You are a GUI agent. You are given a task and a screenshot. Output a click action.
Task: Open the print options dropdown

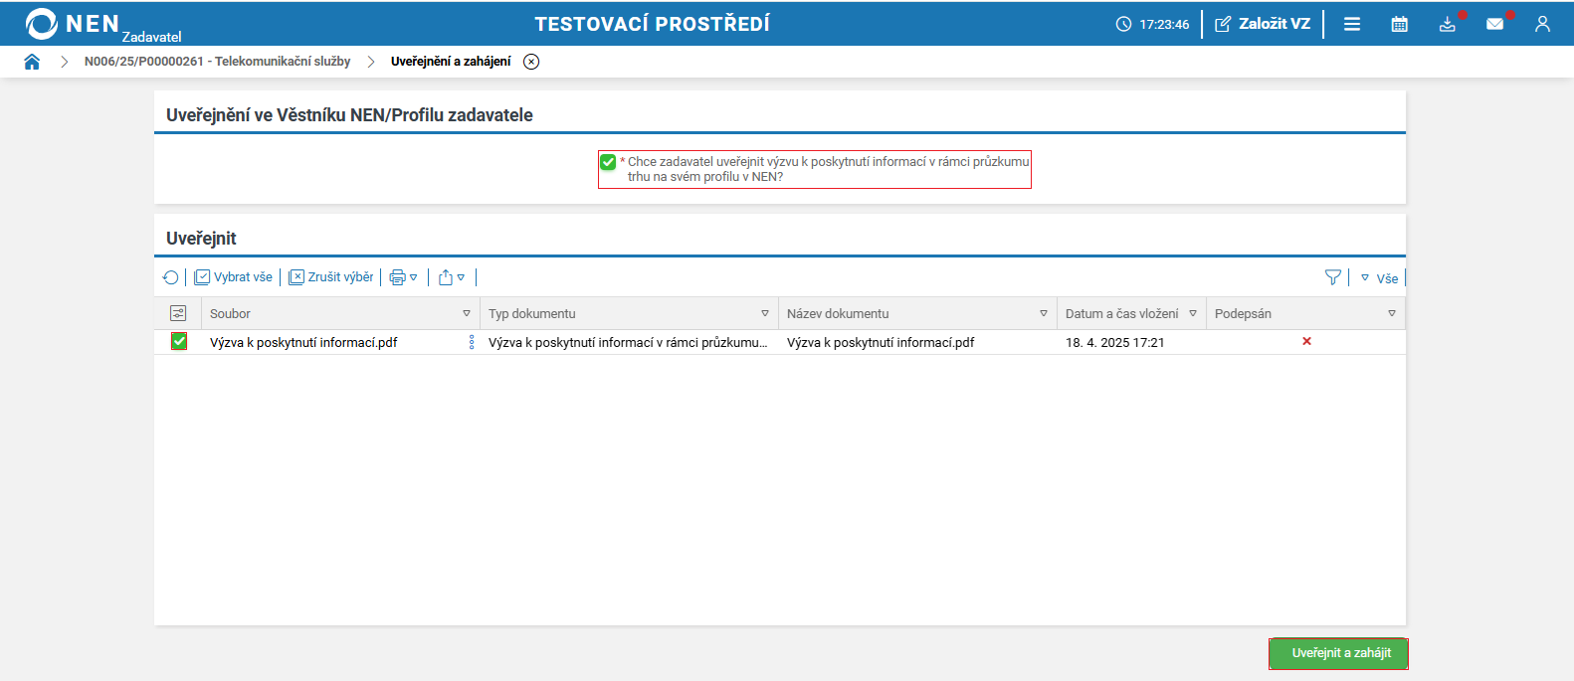(403, 277)
